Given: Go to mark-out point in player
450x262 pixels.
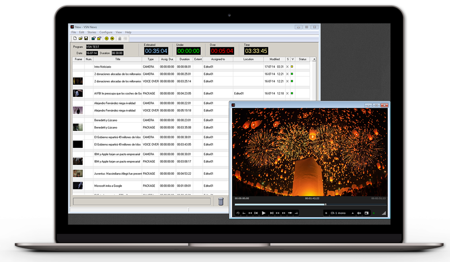Looking at the screenshot, I should coord(296,213).
